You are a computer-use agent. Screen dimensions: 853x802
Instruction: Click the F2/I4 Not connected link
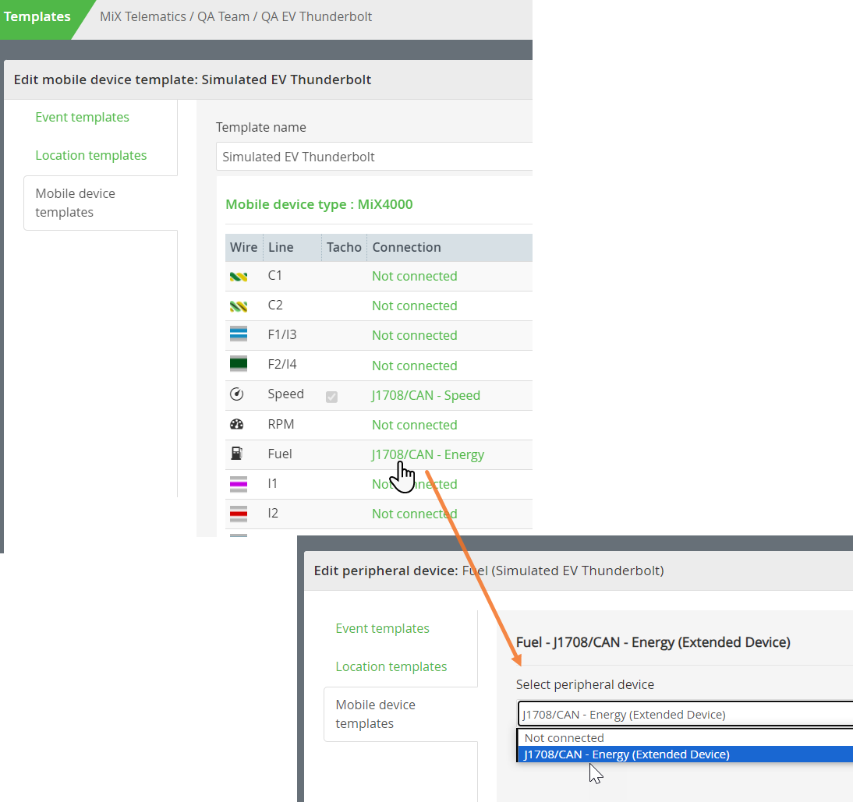(415, 366)
